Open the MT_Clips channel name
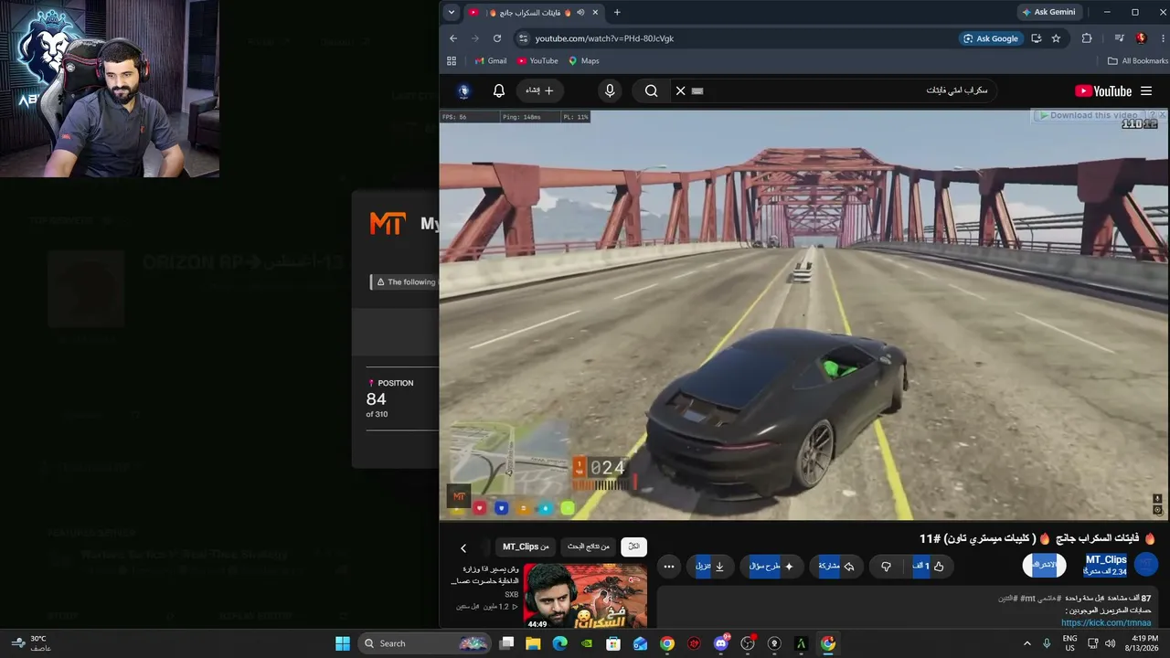1170x658 pixels. coord(1106,559)
